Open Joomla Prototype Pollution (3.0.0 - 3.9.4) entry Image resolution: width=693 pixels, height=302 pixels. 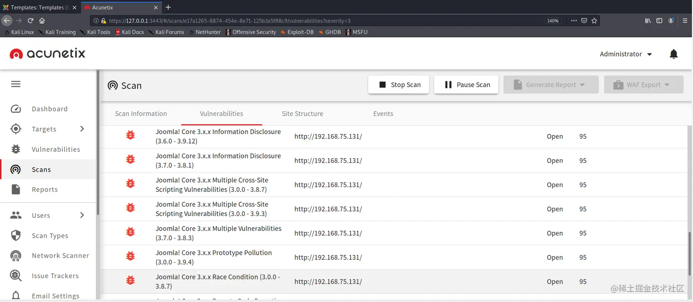point(214,257)
